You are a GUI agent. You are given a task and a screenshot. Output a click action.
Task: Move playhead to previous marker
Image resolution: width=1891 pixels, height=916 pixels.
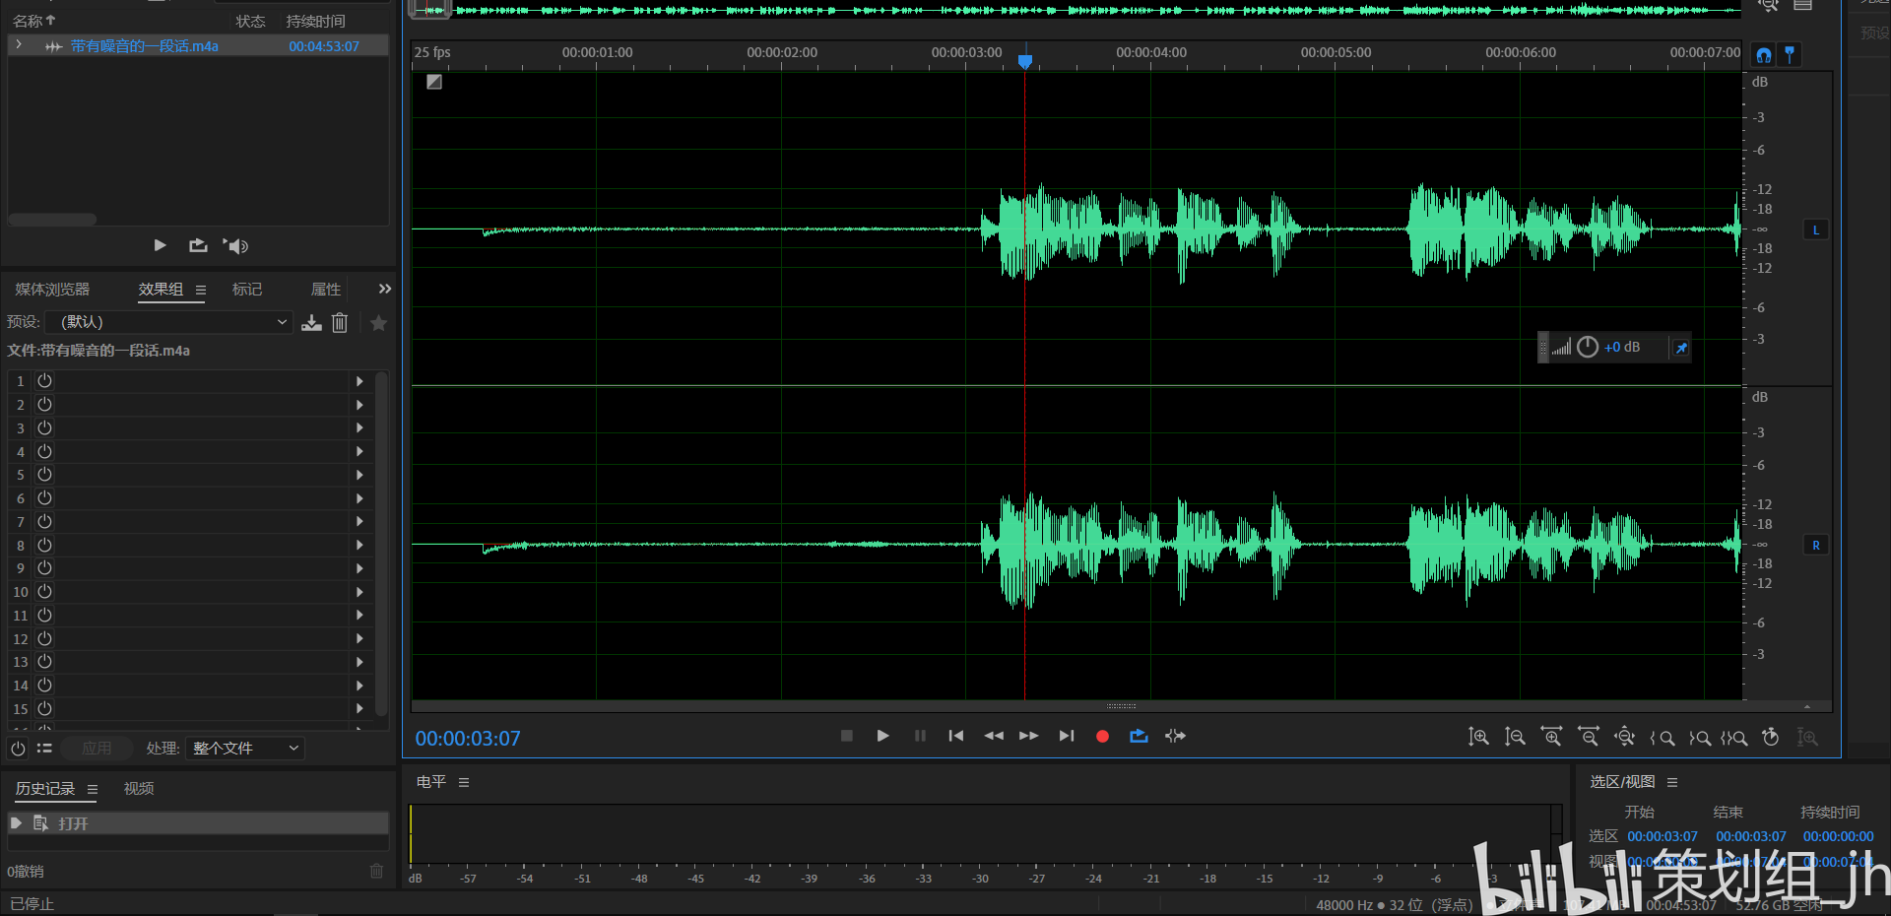point(955,737)
